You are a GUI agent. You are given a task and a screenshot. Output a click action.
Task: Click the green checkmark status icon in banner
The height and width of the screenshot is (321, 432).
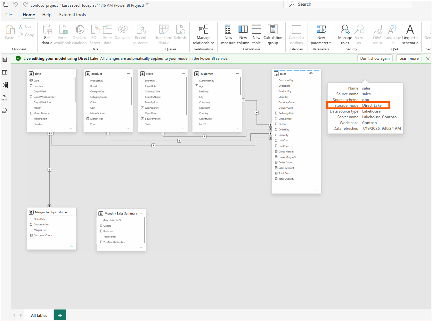click(x=18, y=58)
